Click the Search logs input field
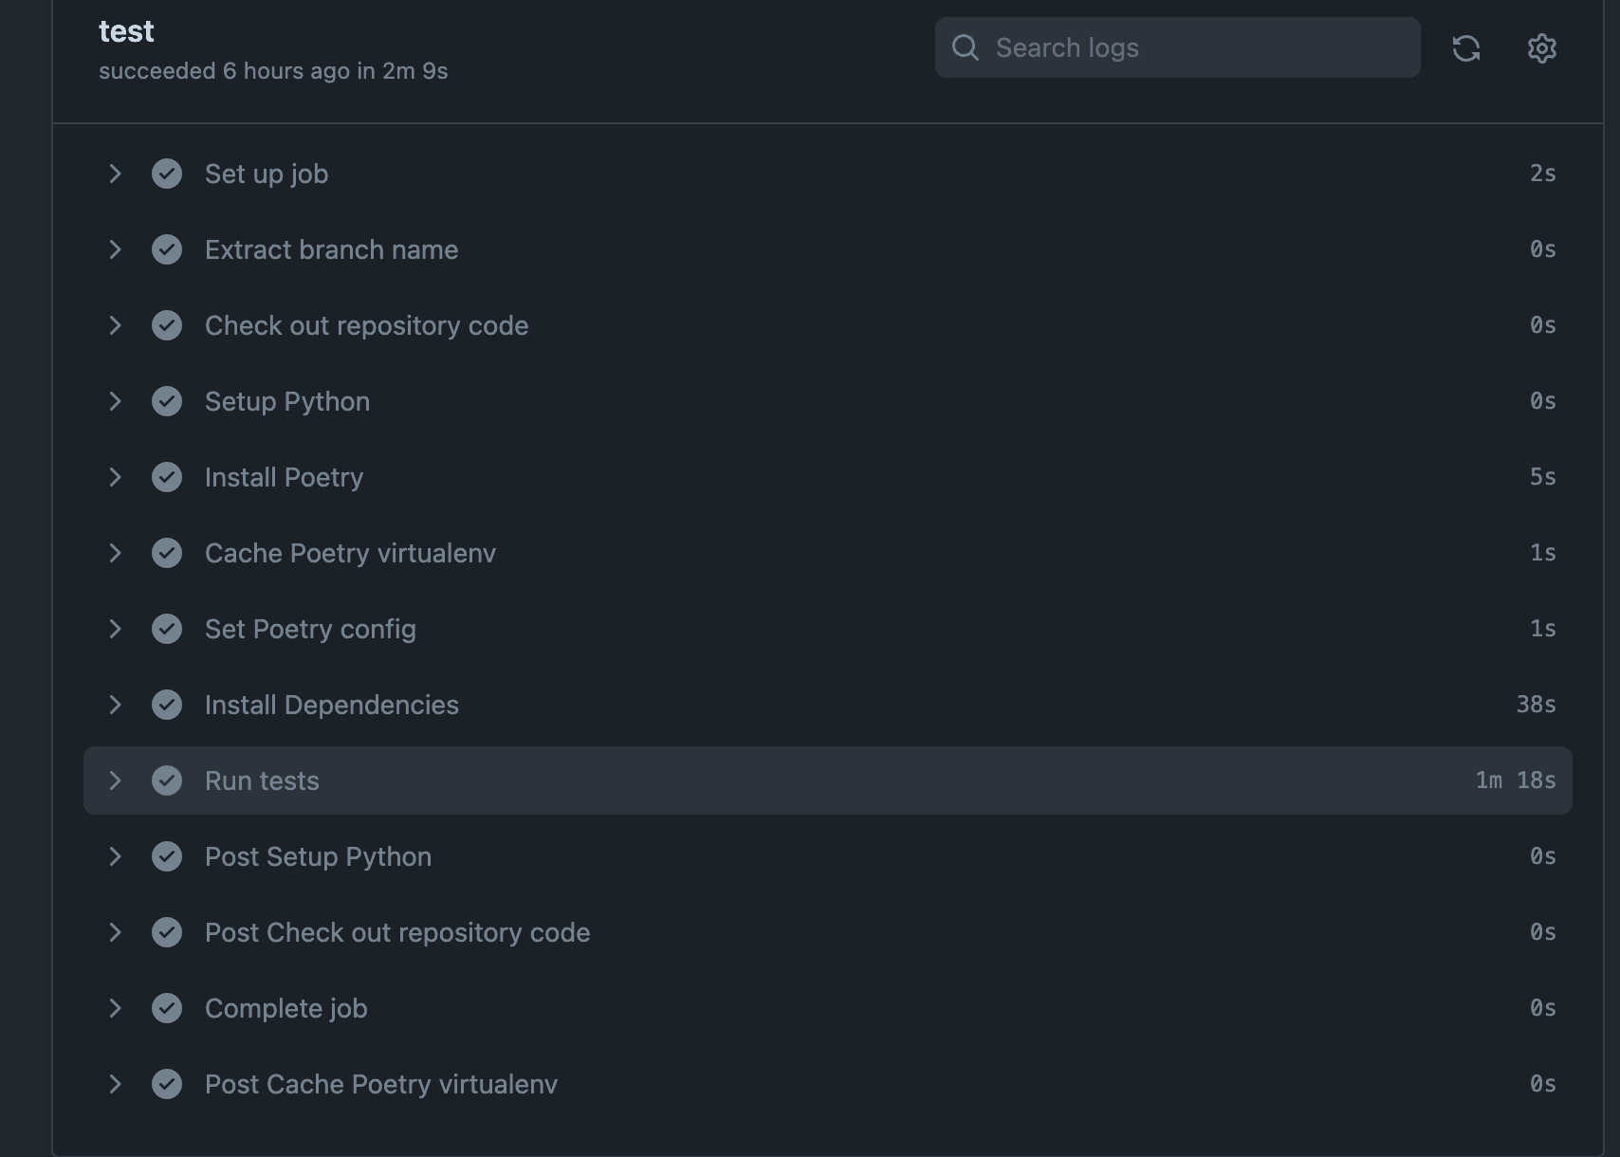 tap(1178, 47)
